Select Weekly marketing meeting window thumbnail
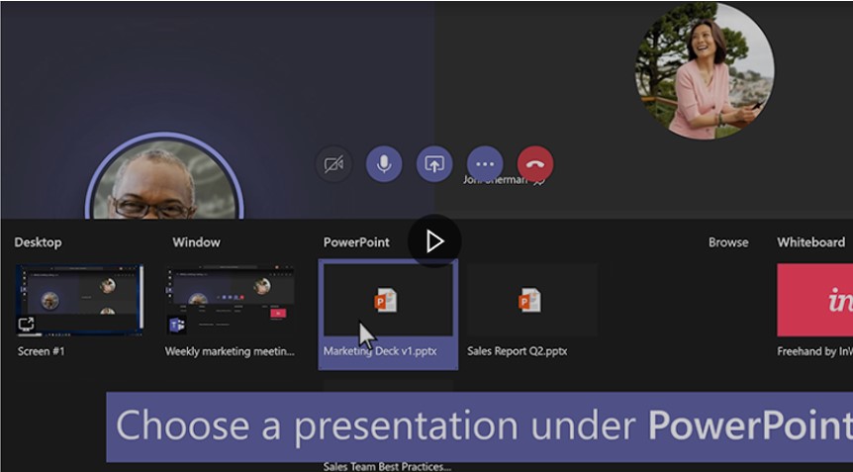 231,300
